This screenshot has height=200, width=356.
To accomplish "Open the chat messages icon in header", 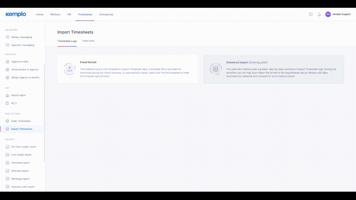I will pos(311,14).
